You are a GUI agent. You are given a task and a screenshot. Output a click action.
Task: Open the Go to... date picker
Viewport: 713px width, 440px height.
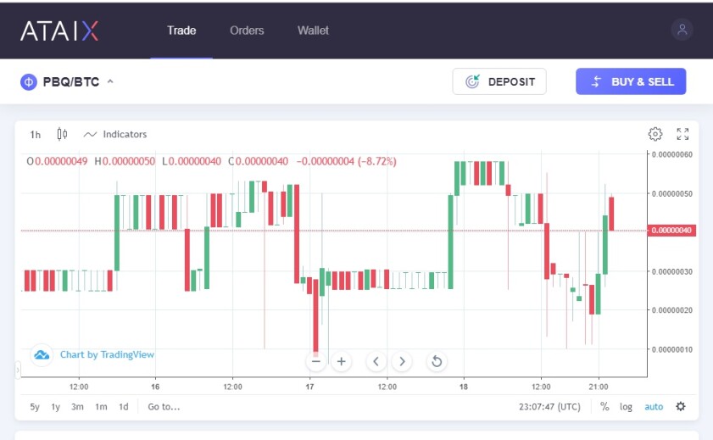click(164, 407)
